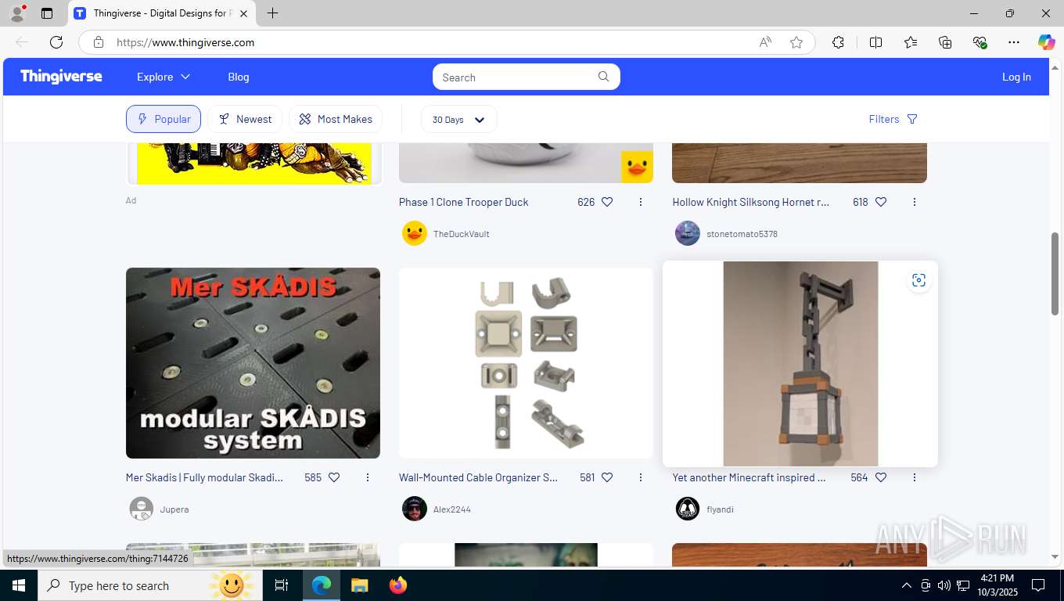1064x601 pixels.
Task: Open browser Settings and more menu
Action: pos(1014,42)
